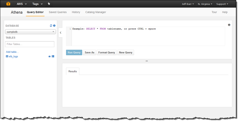Open database info icon beside refresh
Screen dimensions: 239x122
coord(54,26)
